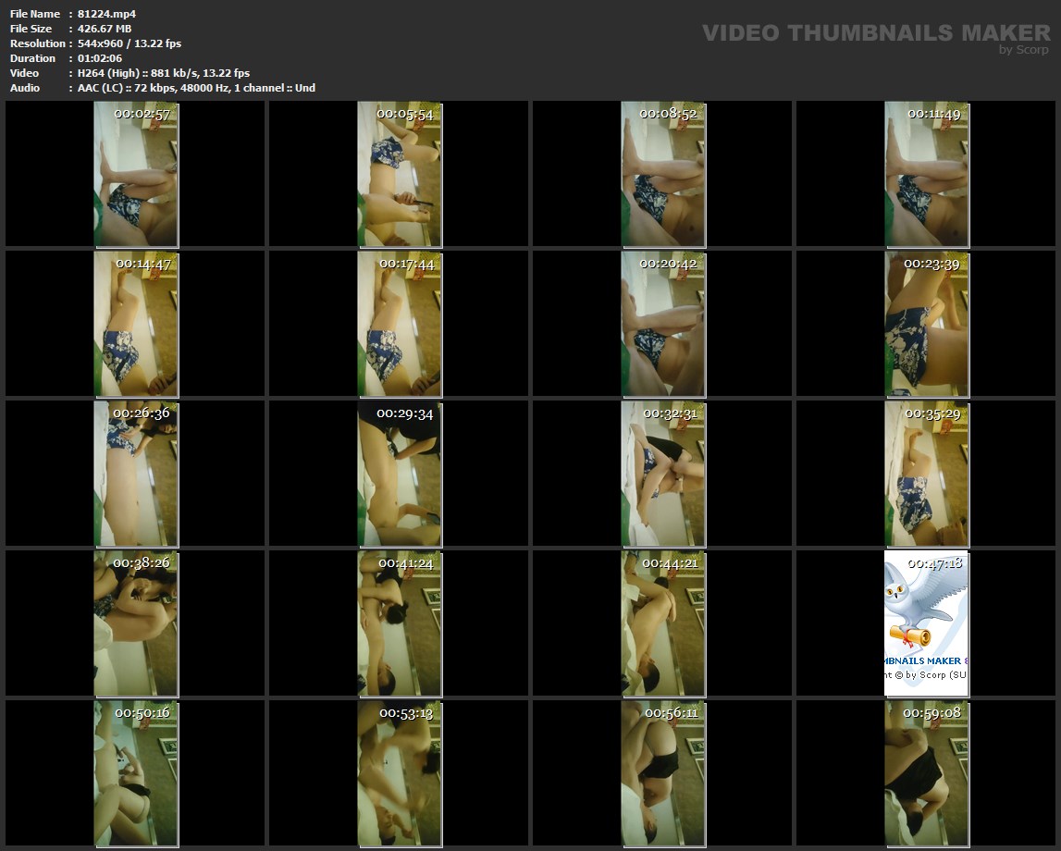Select the thumbnail timestamped 00:29:34
Viewport: 1061px width, 851px height.
tap(399, 473)
